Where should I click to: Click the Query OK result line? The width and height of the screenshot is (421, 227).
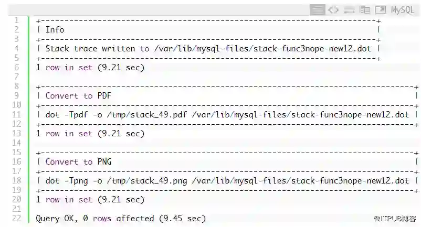pyautogui.click(x=121, y=219)
